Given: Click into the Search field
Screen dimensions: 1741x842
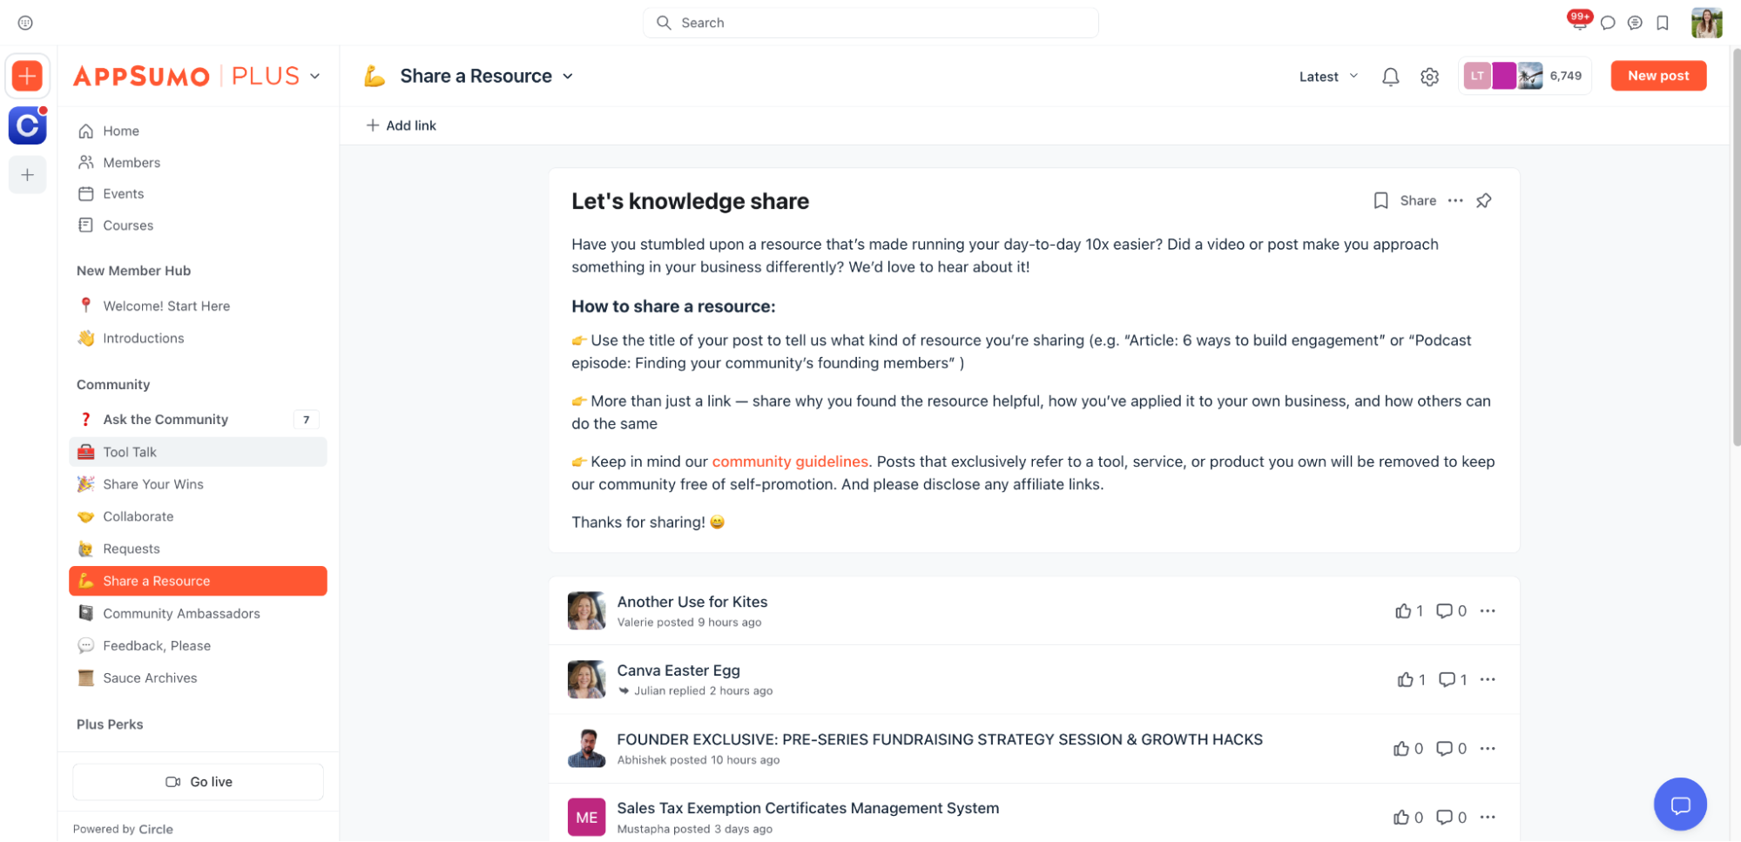Looking at the screenshot, I should (871, 23).
